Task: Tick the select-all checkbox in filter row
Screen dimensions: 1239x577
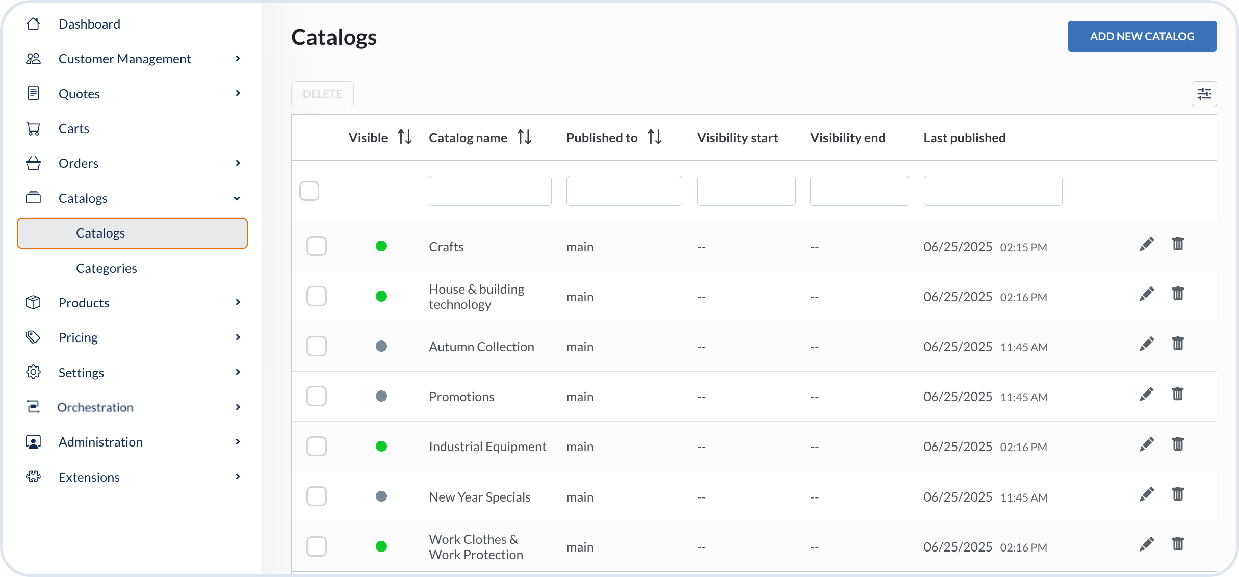Action: (309, 191)
